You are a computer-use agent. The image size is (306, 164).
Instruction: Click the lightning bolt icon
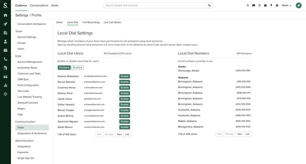pyautogui.click(x=271, y=5)
